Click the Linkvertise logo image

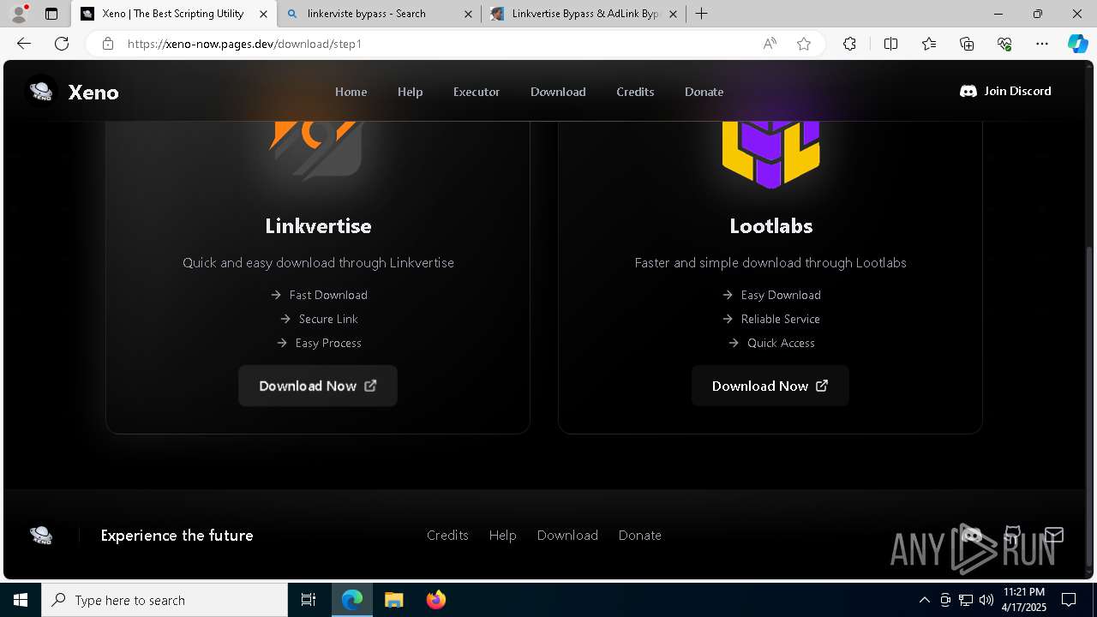point(316,150)
